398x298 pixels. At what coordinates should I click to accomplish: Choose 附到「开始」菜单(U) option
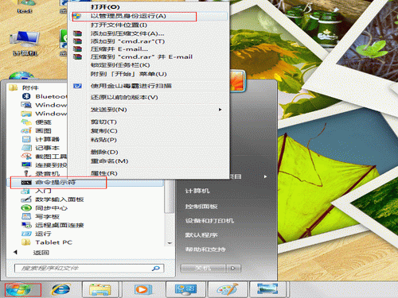coord(128,74)
